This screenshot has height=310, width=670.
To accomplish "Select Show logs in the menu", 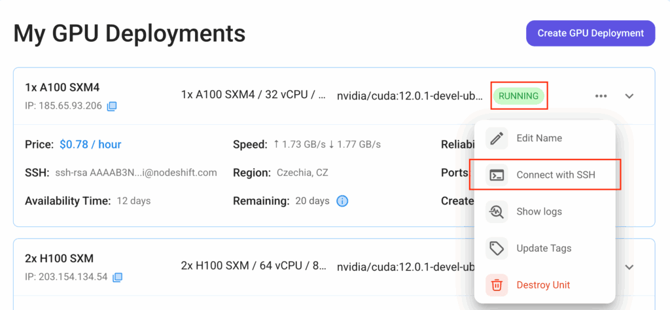I will (x=539, y=211).
